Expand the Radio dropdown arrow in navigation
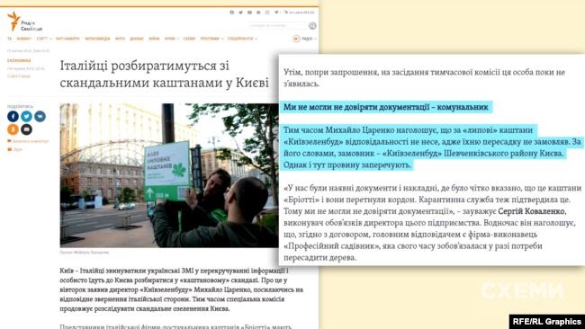Image resolution: width=585 pixels, height=329 pixels. 316,39
